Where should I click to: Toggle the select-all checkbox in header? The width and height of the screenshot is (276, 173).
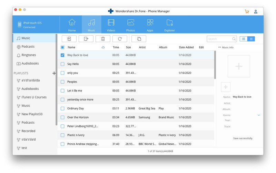coord(62,47)
